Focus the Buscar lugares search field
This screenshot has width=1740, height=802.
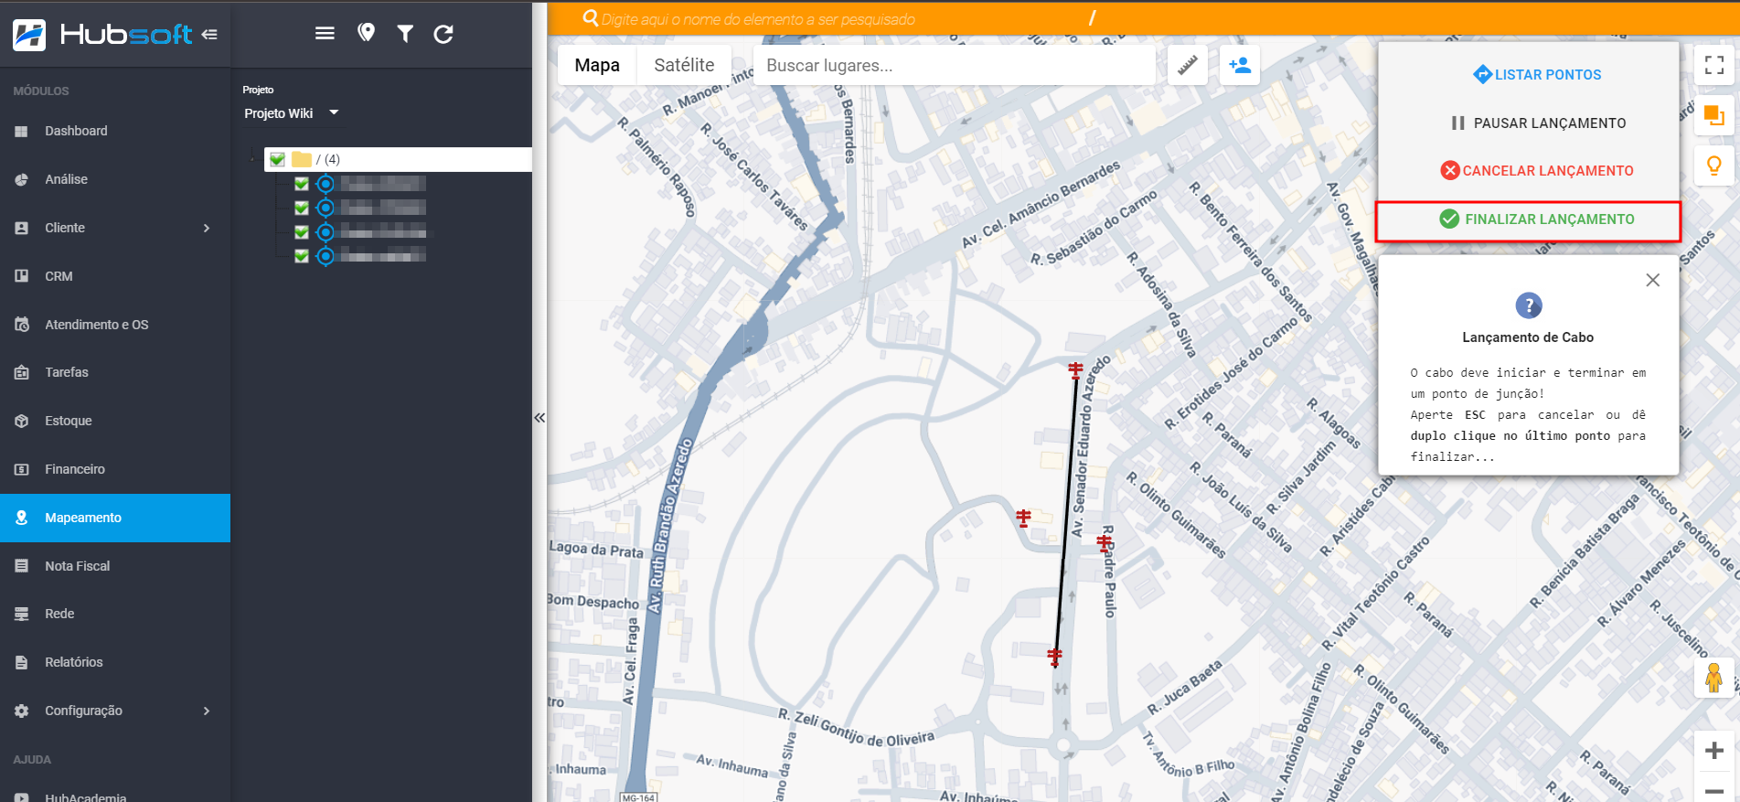coord(954,66)
